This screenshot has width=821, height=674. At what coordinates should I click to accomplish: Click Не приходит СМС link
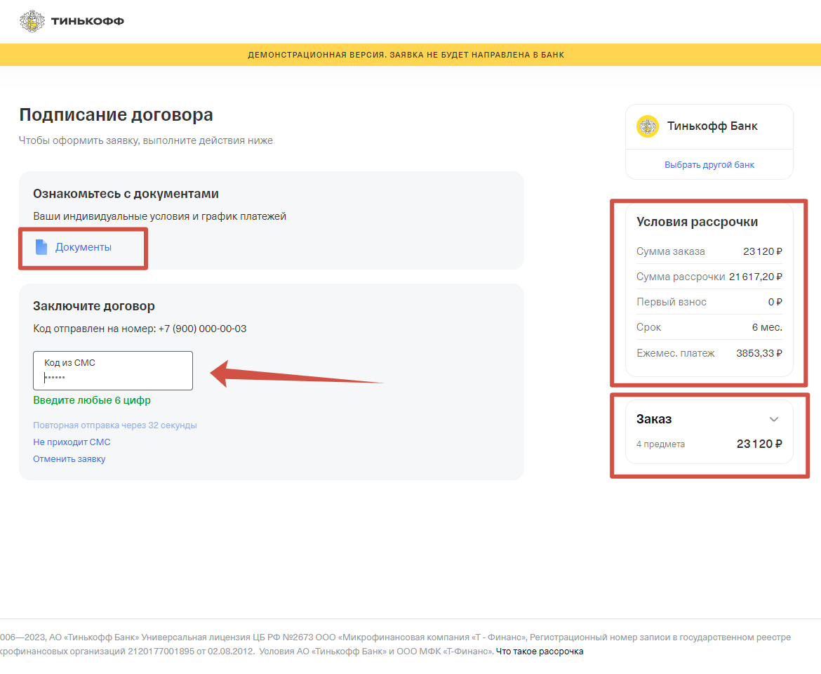72,442
